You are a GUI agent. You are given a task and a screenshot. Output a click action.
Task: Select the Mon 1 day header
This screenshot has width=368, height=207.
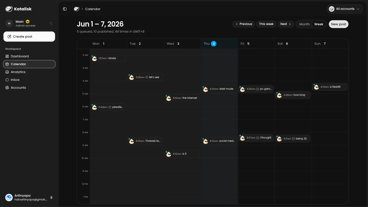pos(108,44)
